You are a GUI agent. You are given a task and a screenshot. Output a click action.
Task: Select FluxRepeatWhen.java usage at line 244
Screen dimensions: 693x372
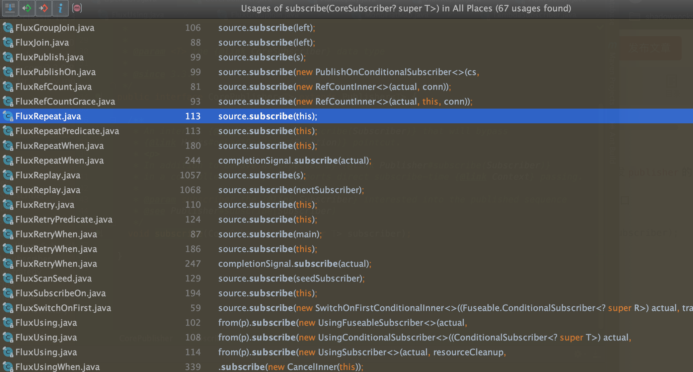[346, 161]
